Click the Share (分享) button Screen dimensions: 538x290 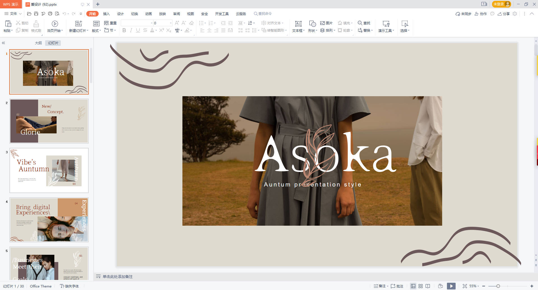[x=504, y=14]
